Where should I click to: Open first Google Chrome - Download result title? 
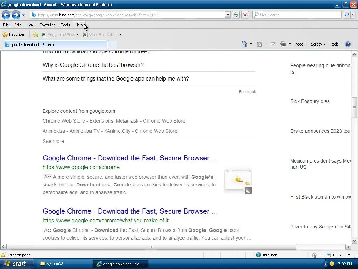[130, 158]
